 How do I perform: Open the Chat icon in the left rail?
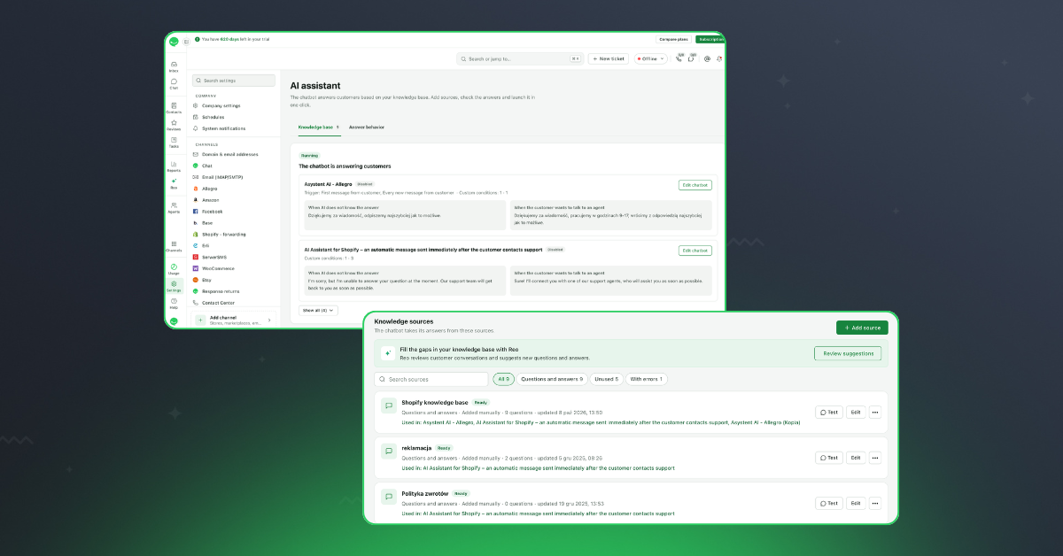(x=174, y=83)
